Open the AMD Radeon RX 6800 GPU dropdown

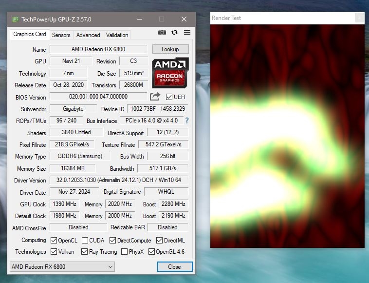[62, 267]
